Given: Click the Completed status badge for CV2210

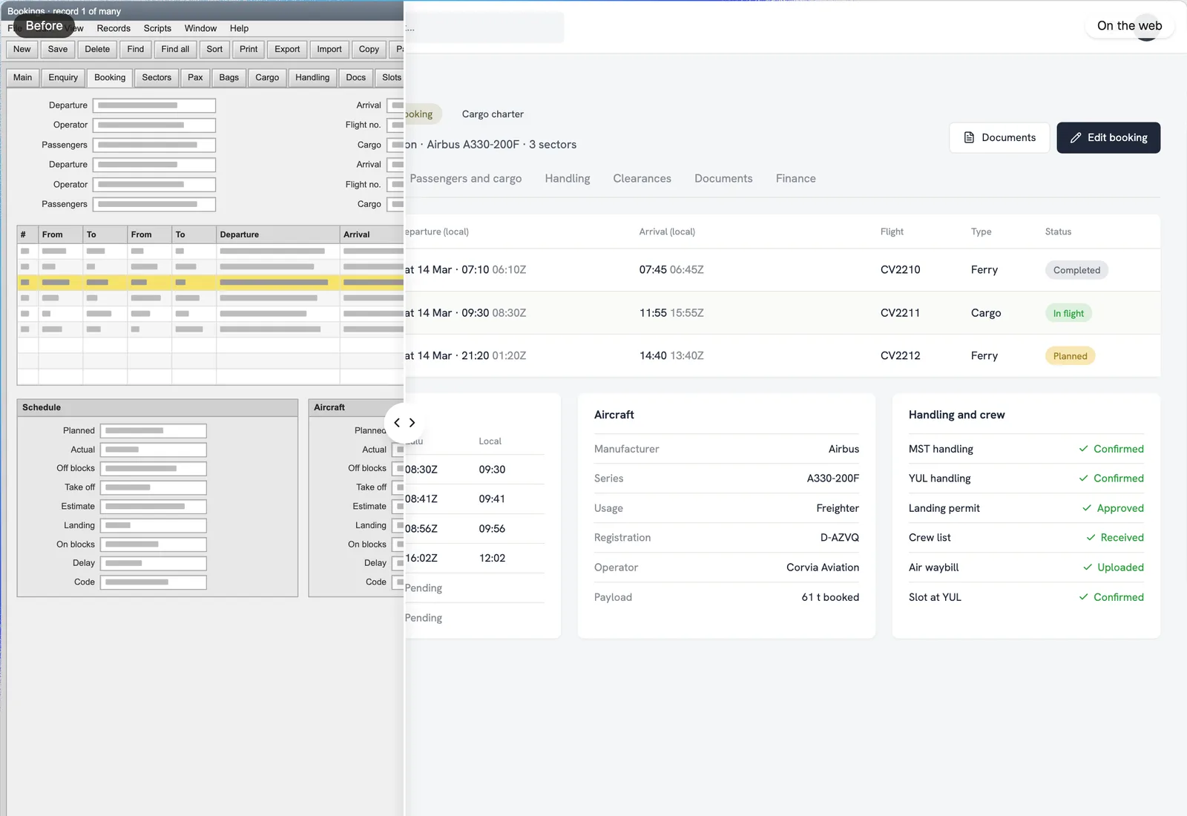Looking at the screenshot, I should point(1076,270).
